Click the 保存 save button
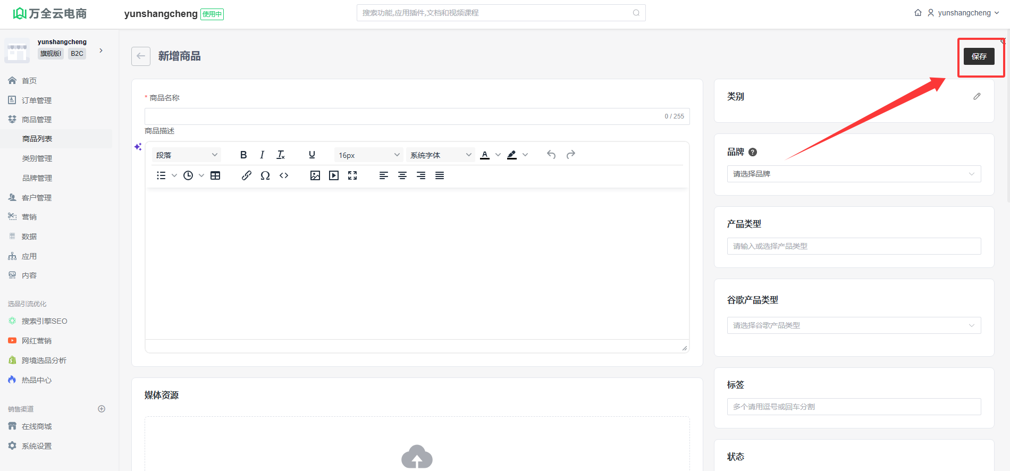Screen dimensions: 1010x471 pyautogui.click(x=979, y=56)
